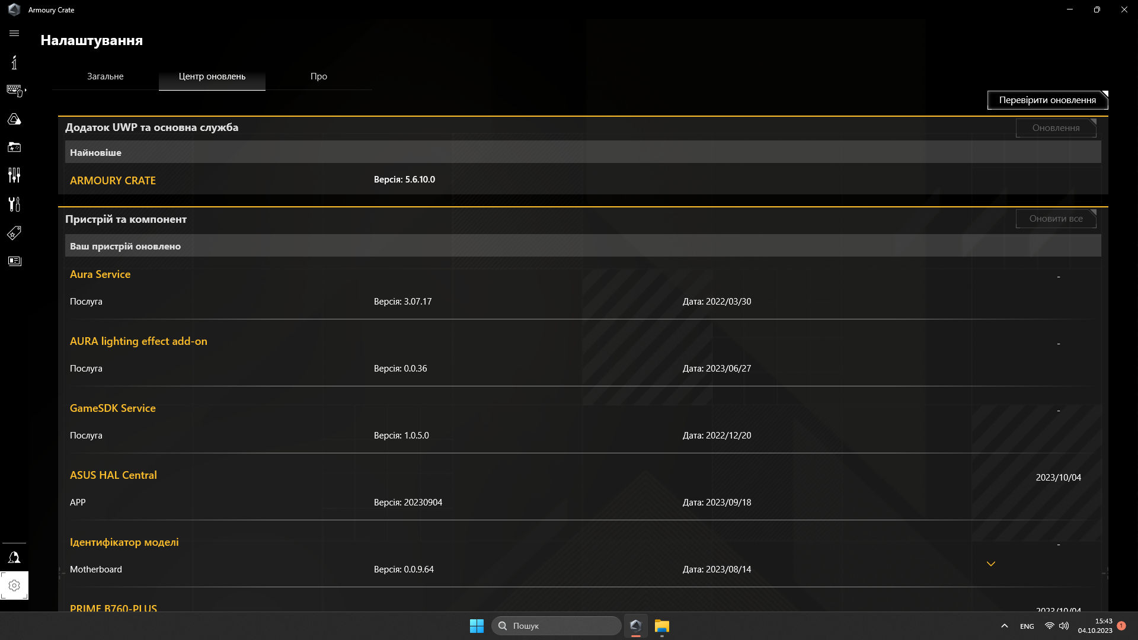Click ASUS HAL Central entry title
Screen dimensions: 1138x640
click(x=113, y=475)
